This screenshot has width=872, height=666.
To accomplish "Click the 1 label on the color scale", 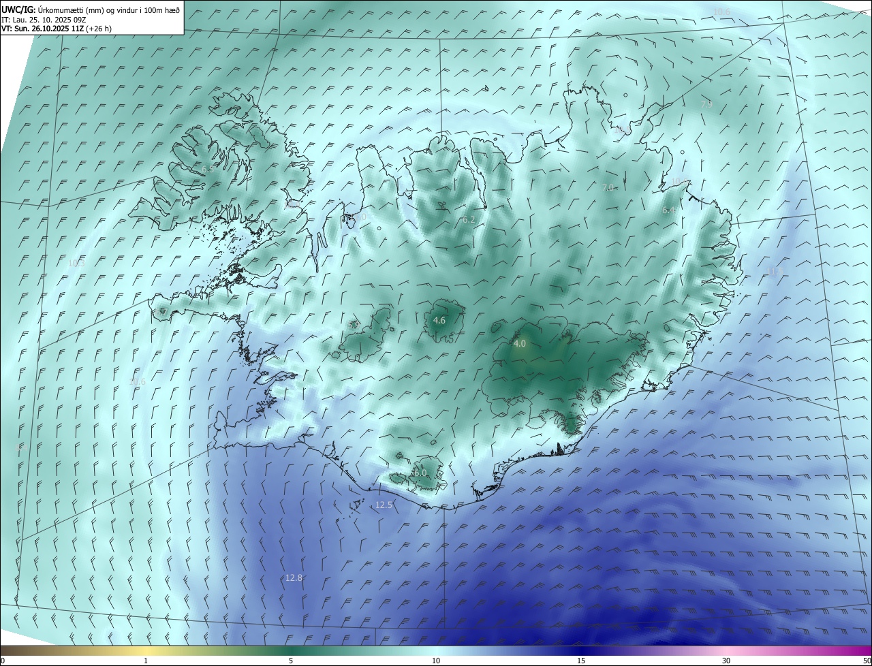I will 146,661.
